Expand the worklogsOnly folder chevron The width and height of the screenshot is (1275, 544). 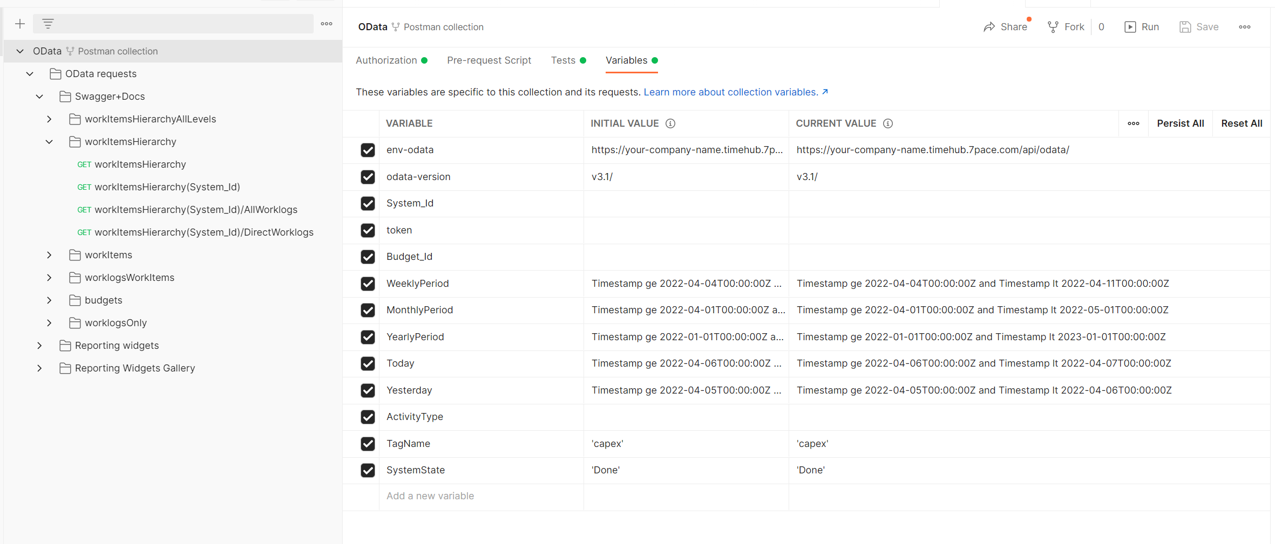(49, 323)
